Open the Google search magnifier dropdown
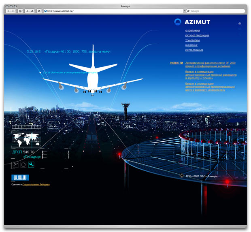The width and height of the screenshot is (251, 232). pyautogui.click(x=189, y=11)
